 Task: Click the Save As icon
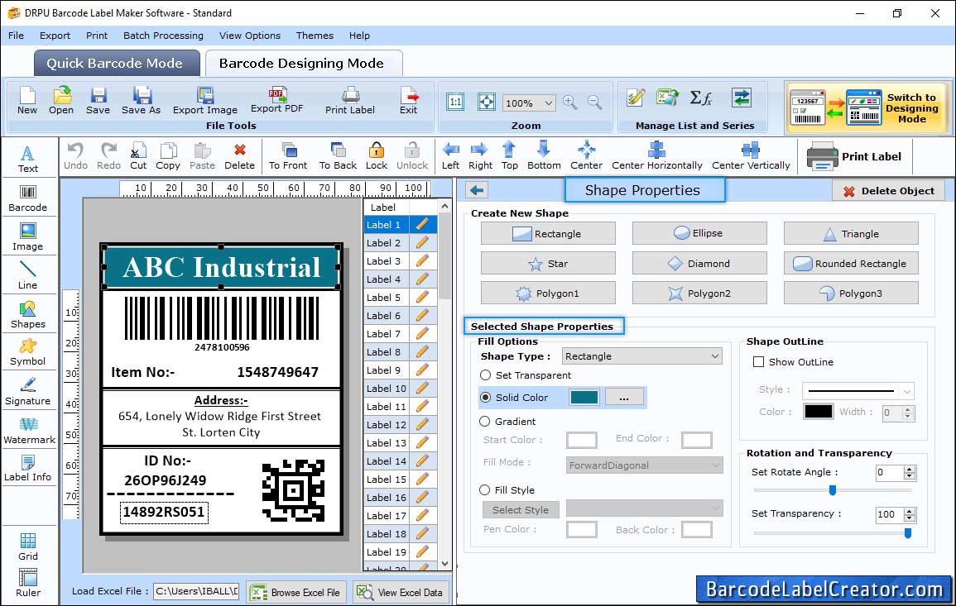[141, 101]
